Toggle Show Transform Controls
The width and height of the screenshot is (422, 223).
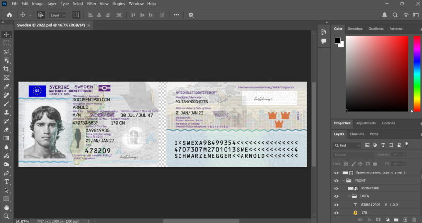(x=76, y=15)
